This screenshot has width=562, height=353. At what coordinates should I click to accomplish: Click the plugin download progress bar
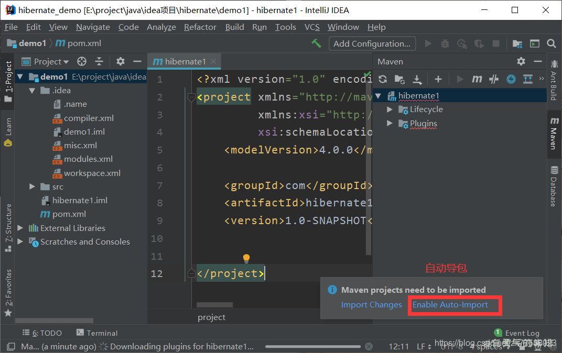point(312,347)
